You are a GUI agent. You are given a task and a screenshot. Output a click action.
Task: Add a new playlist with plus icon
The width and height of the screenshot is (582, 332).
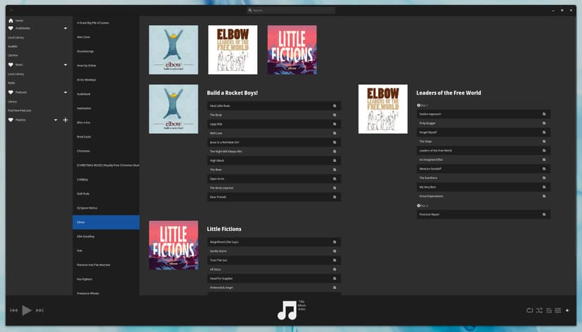click(65, 120)
